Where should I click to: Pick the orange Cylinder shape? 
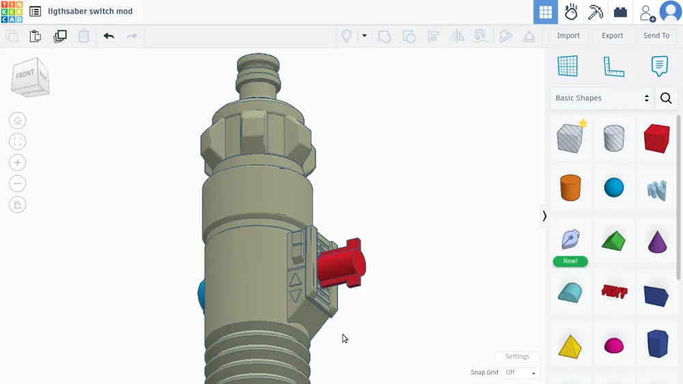[x=570, y=187]
